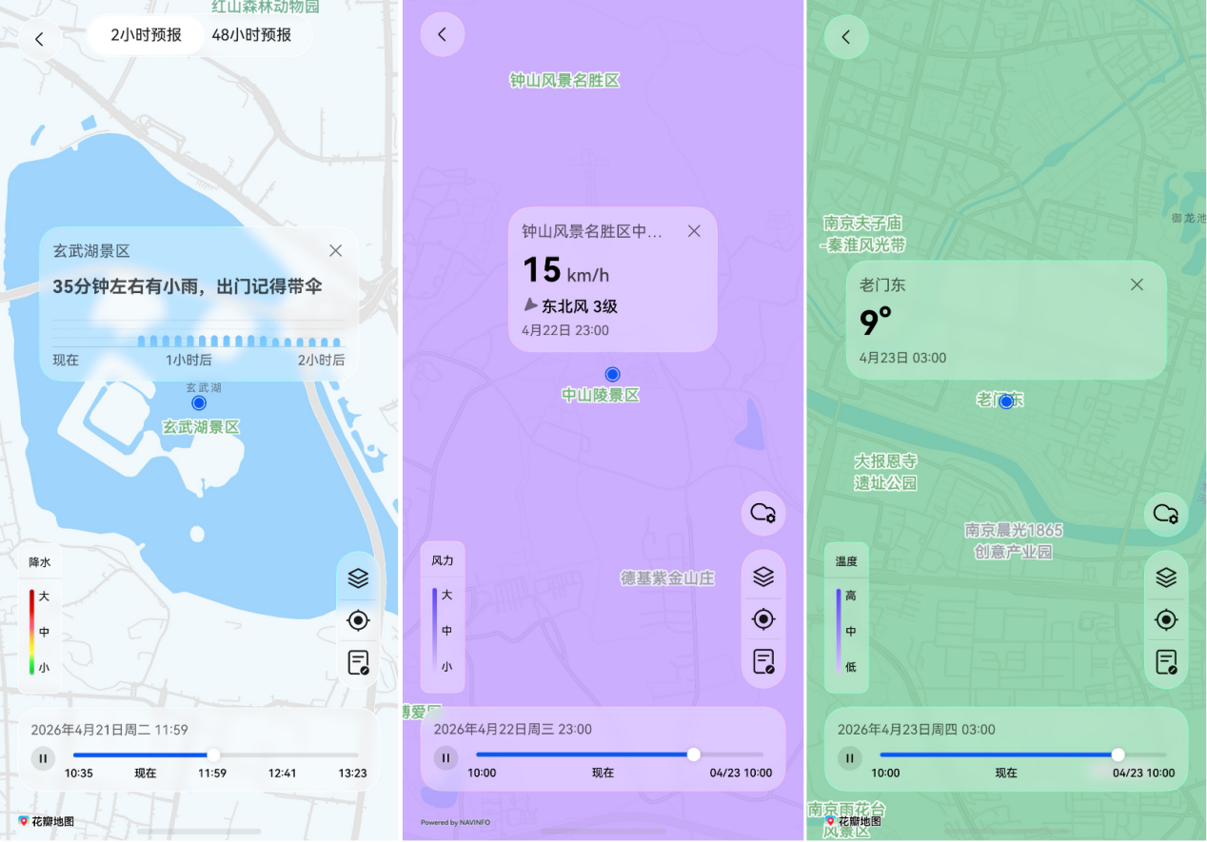1207x842 pixels.
Task: Pause the temperature timeline animation
Action: coord(848,758)
